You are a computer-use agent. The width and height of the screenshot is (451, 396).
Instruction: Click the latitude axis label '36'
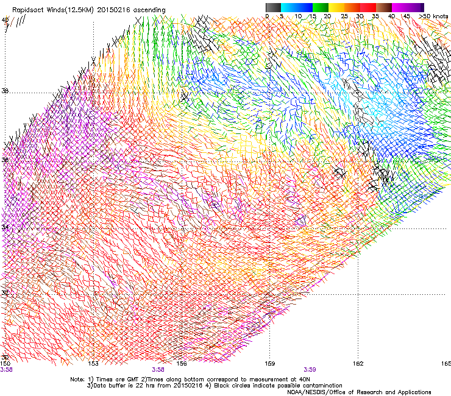(x=5, y=160)
